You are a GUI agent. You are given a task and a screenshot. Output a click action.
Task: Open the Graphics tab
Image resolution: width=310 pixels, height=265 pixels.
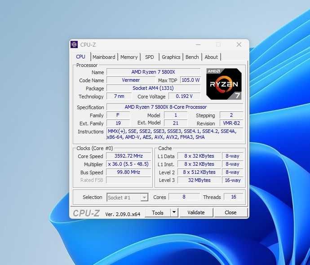click(171, 57)
